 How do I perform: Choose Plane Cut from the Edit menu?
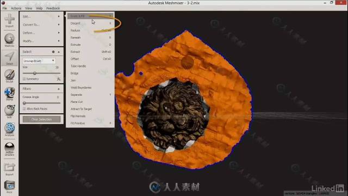90,102
